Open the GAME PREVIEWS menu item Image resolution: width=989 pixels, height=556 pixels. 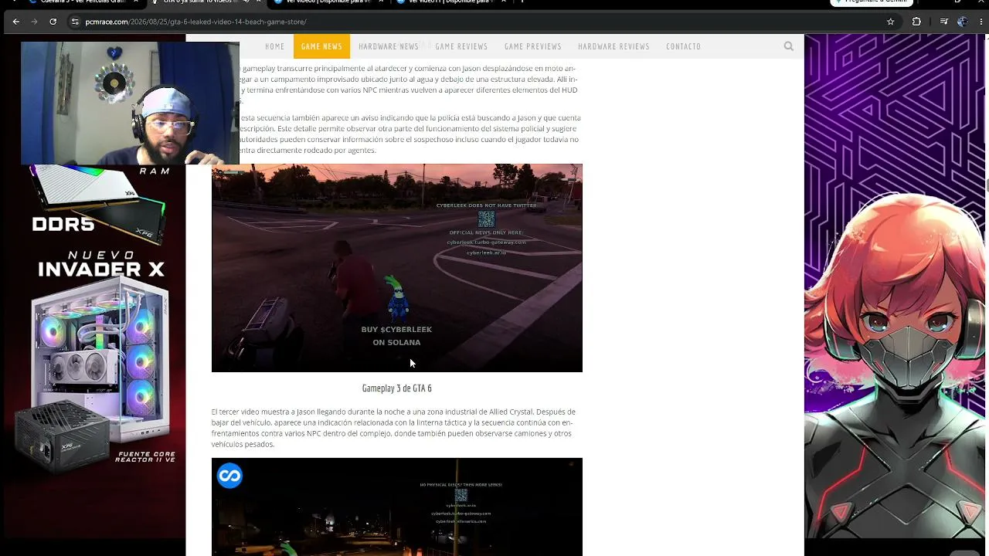pos(533,46)
